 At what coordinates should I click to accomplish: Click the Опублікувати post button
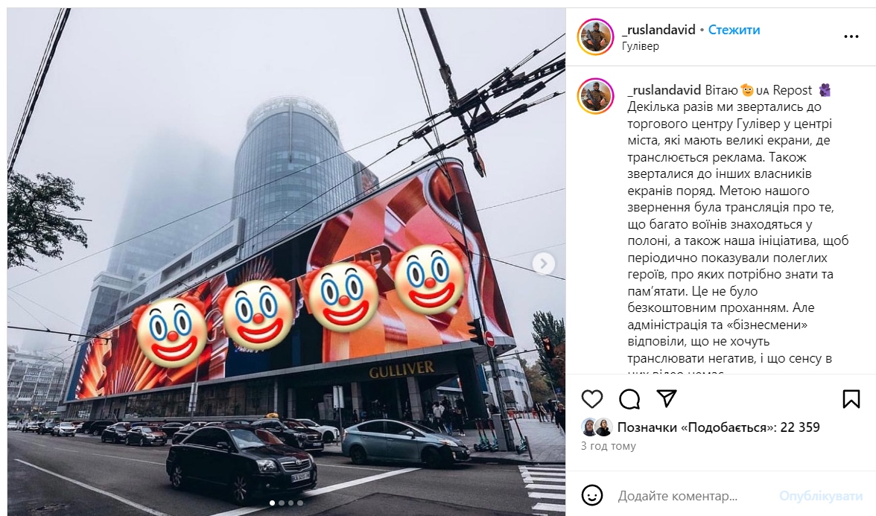[821, 496]
